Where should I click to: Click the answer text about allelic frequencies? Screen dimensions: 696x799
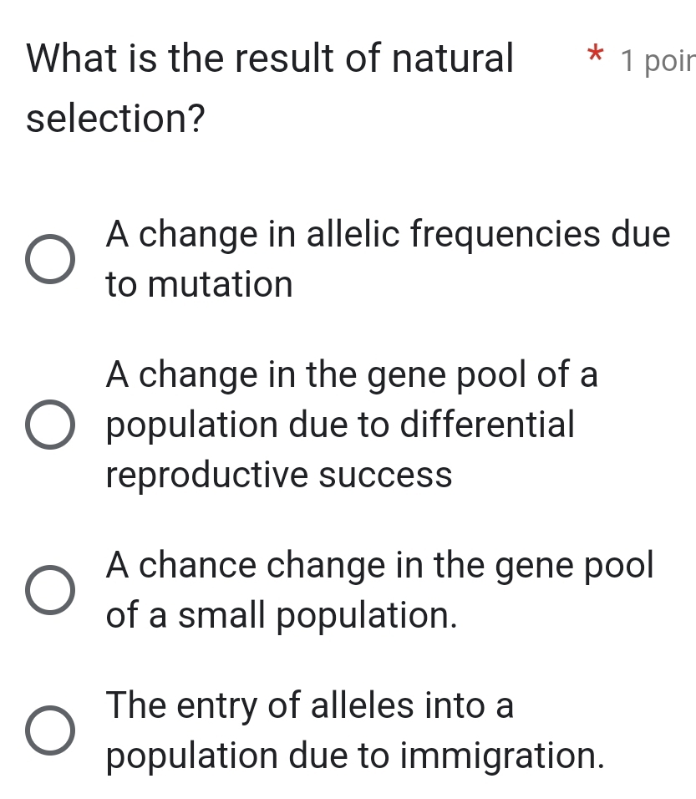[x=384, y=236]
